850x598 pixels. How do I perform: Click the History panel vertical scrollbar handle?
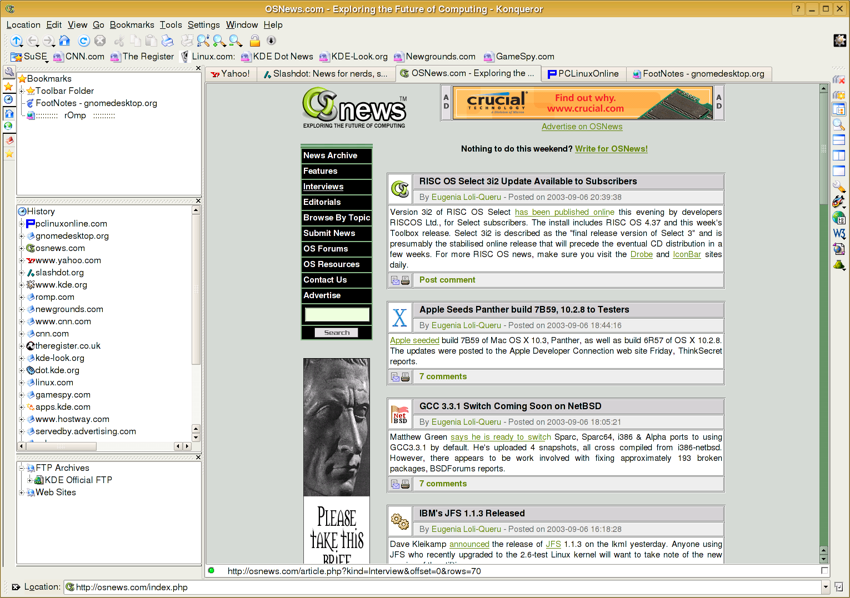point(196,289)
